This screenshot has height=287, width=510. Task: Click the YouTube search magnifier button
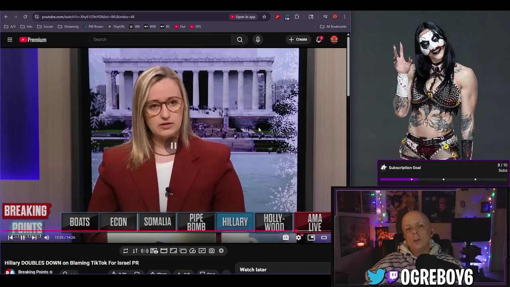[x=240, y=39]
